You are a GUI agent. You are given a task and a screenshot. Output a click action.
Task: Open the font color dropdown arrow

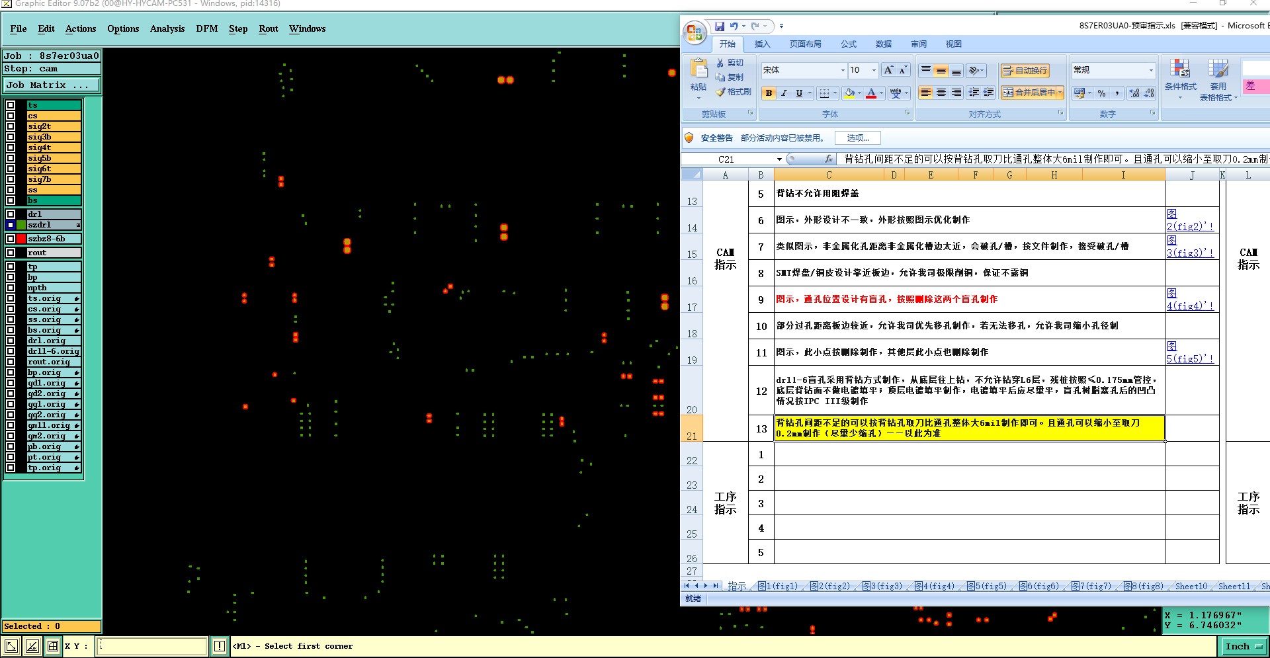[881, 93]
